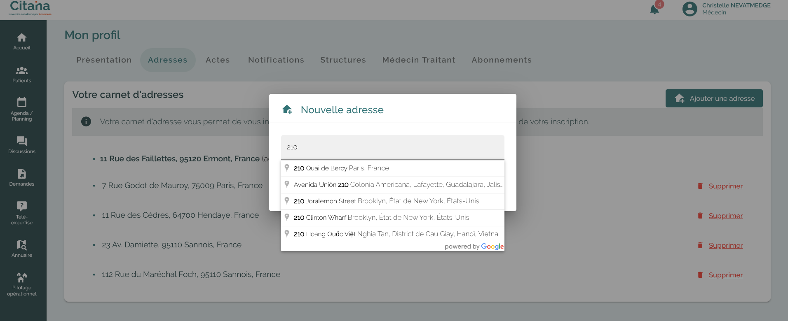Open Annuaire directory search icon
788x321 pixels.
(x=22, y=245)
